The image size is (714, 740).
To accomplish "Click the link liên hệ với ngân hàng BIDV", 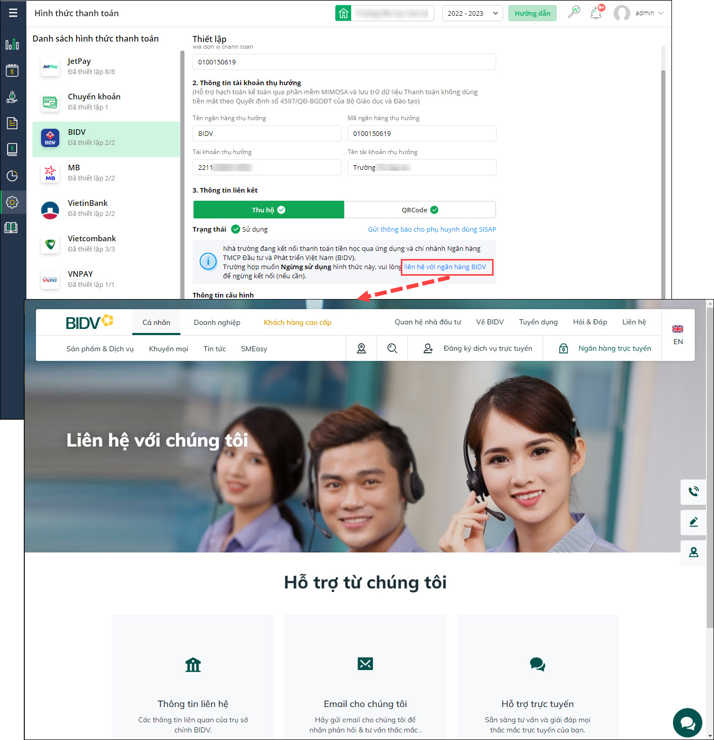I will 445,267.
